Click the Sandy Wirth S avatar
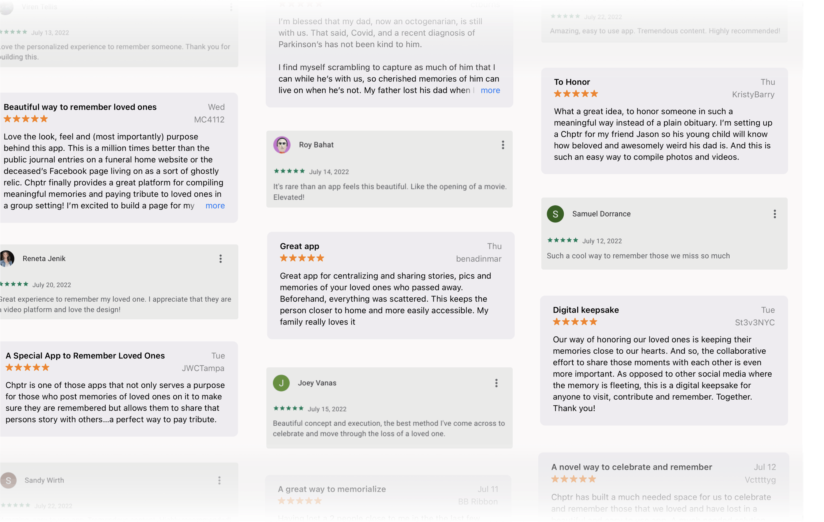The width and height of the screenshot is (824, 522). point(8,481)
